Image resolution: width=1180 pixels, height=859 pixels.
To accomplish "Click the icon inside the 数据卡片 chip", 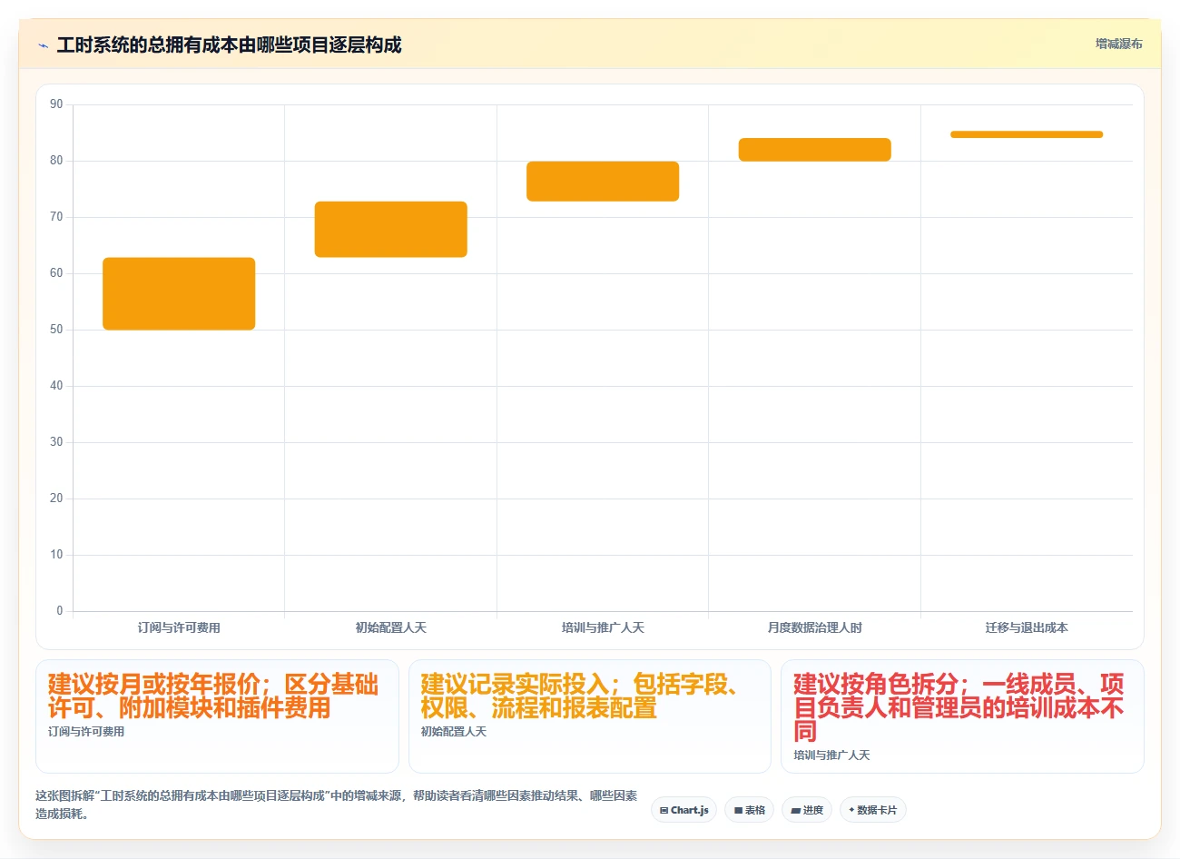I will pos(851,810).
